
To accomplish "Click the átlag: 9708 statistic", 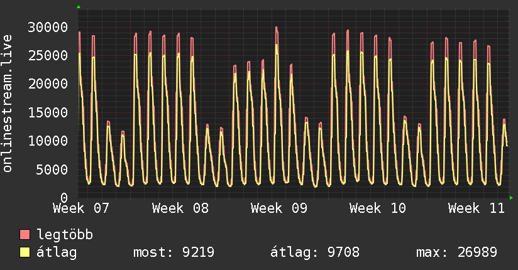I will [x=315, y=252].
